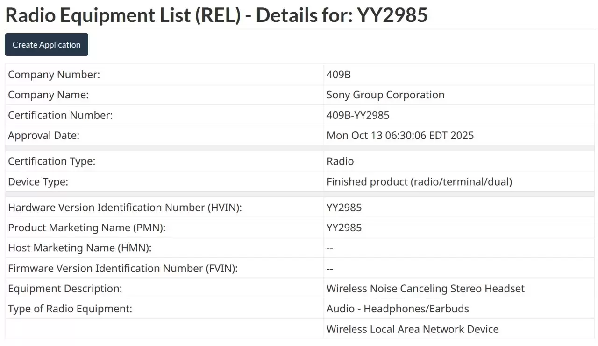This screenshot has height=346, width=598.
Task: Select Wireless Noise Canceling Stereo Headset text
Action: (x=425, y=289)
